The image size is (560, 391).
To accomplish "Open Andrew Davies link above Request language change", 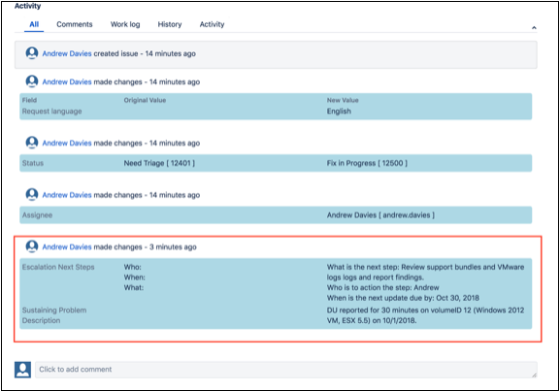I will pyautogui.click(x=67, y=81).
